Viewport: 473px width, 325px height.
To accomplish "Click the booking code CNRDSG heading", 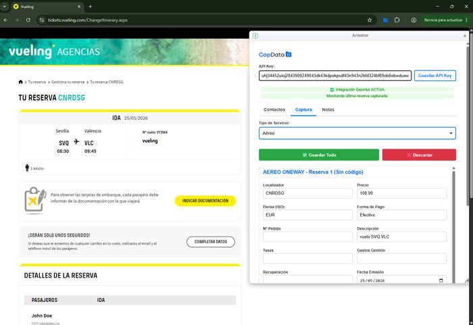I will (x=72, y=98).
